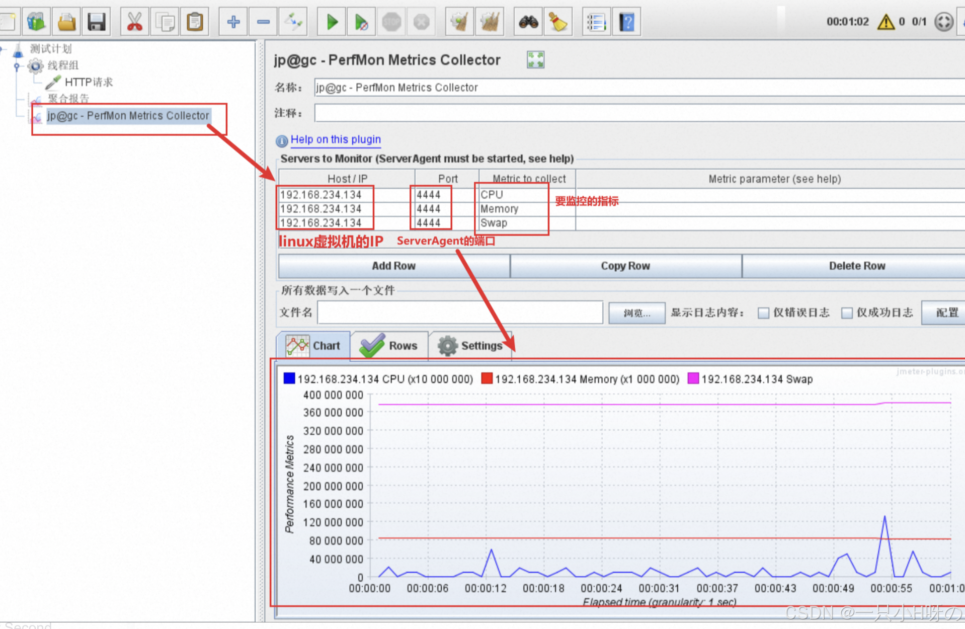
Task: Select the HTTP请求 sampler node
Action: coord(89,82)
